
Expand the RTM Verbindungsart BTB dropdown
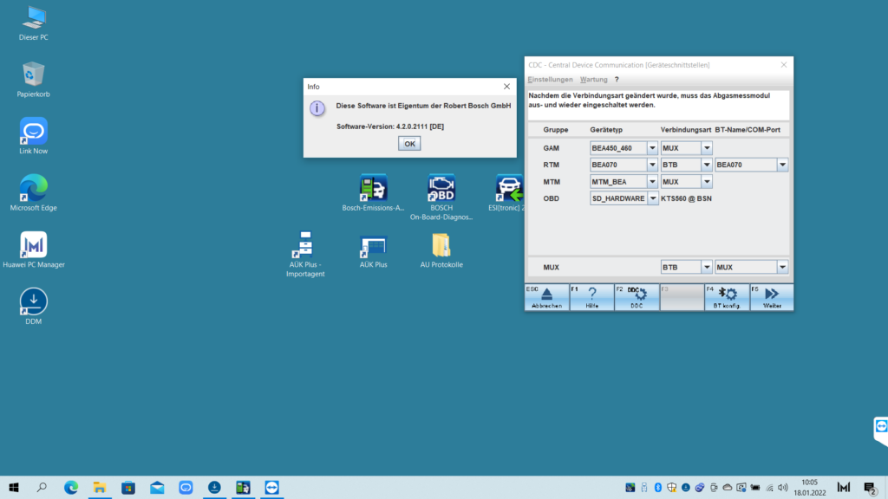[x=706, y=165]
